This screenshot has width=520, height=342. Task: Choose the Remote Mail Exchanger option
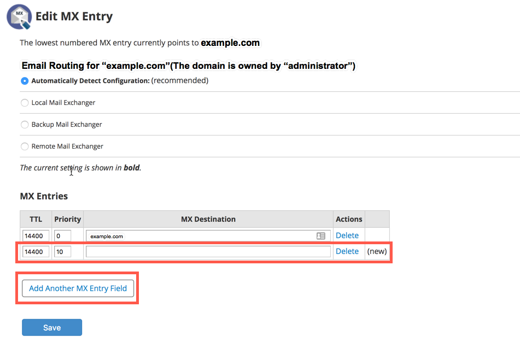coord(25,146)
